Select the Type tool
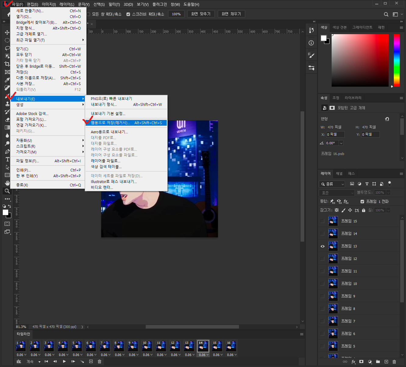406x367 pixels. (x=7, y=159)
